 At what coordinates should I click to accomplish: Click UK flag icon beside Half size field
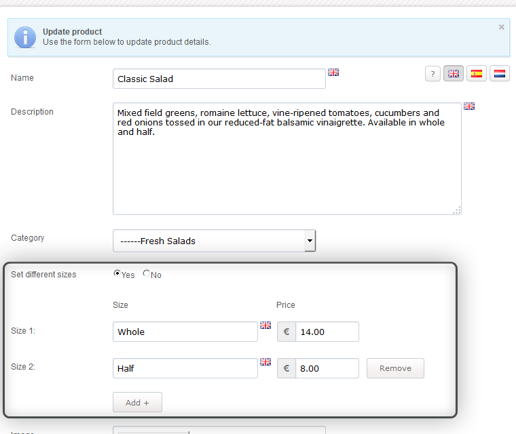click(x=265, y=361)
